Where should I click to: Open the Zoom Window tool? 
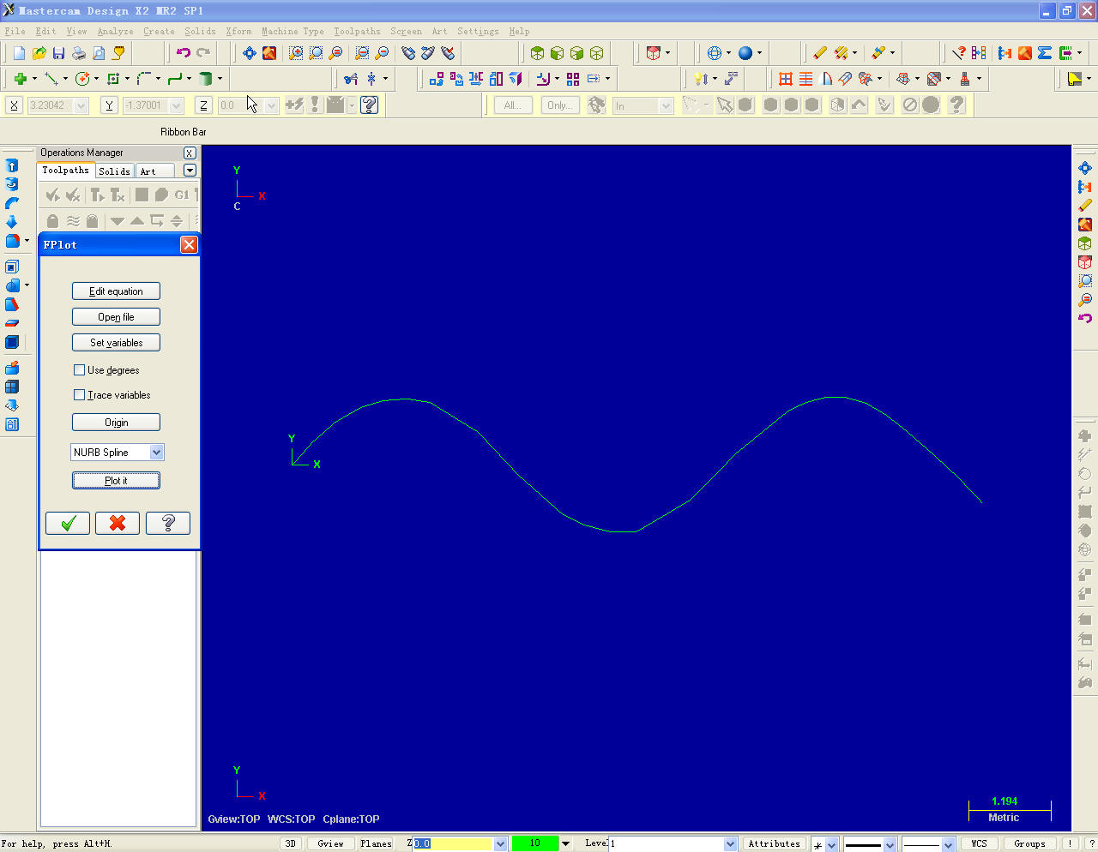click(297, 52)
